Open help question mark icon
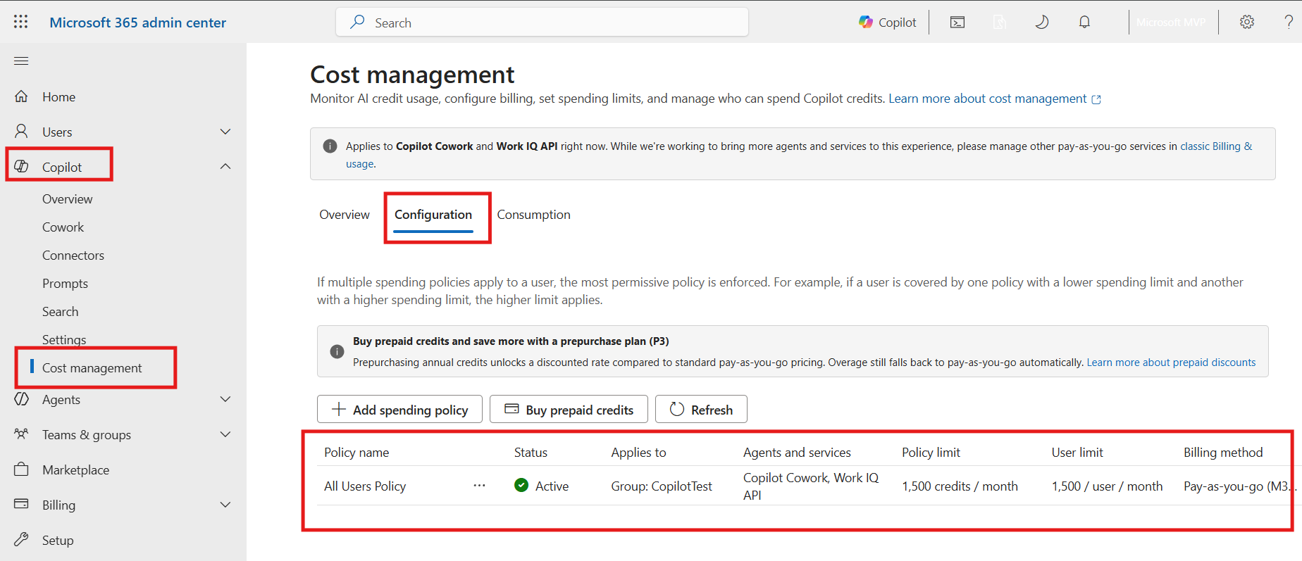The height and width of the screenshot is (561, 1302). pos(1289,22)
